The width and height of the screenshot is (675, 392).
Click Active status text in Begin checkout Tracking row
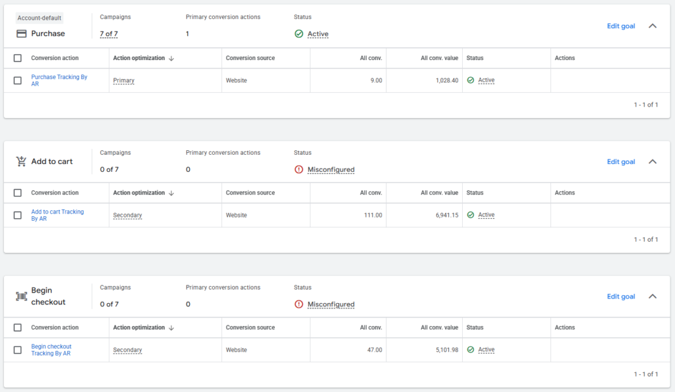coord(486,349)
